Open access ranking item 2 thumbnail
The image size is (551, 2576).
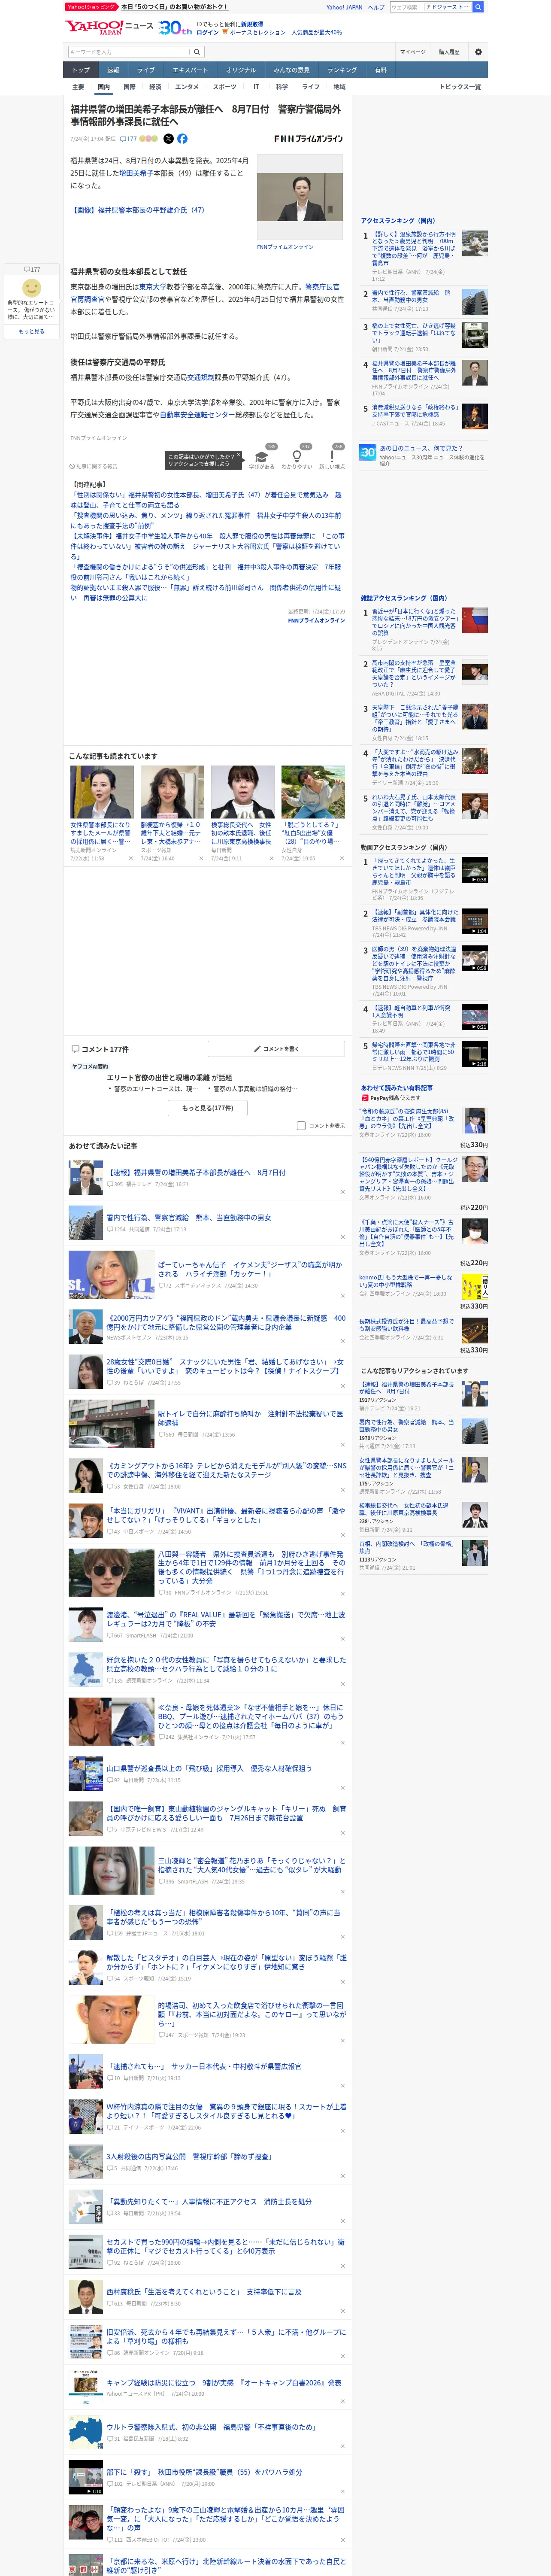coord(475,302)
